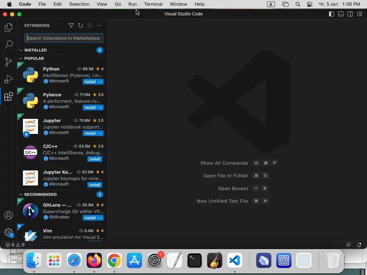Open notifications bell in status bar
367x275 pixels.
click(359, 245)
